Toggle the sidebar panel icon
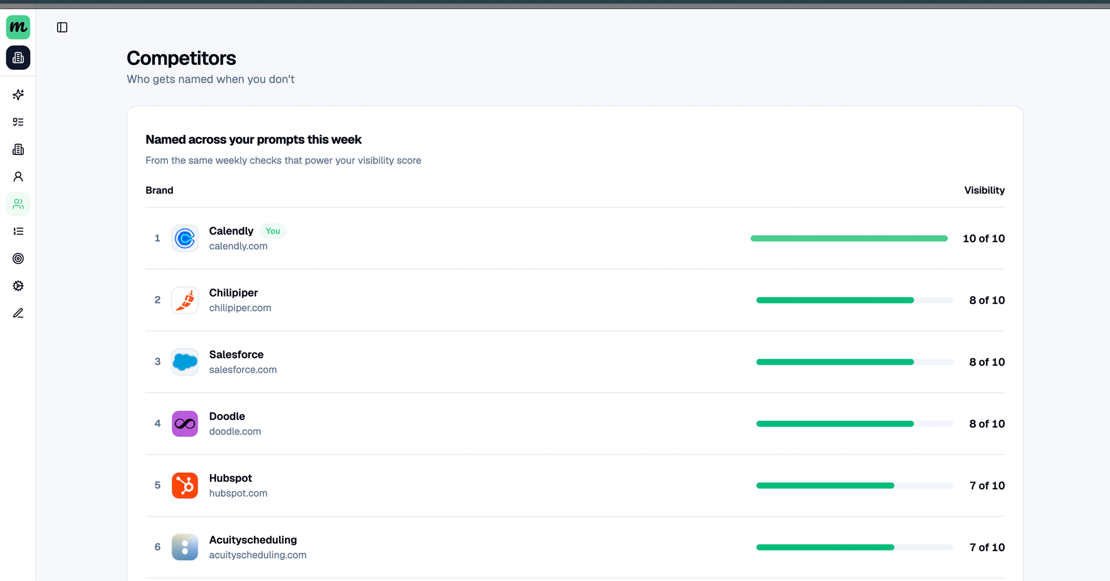1110x581 pixels. (62, 27)
